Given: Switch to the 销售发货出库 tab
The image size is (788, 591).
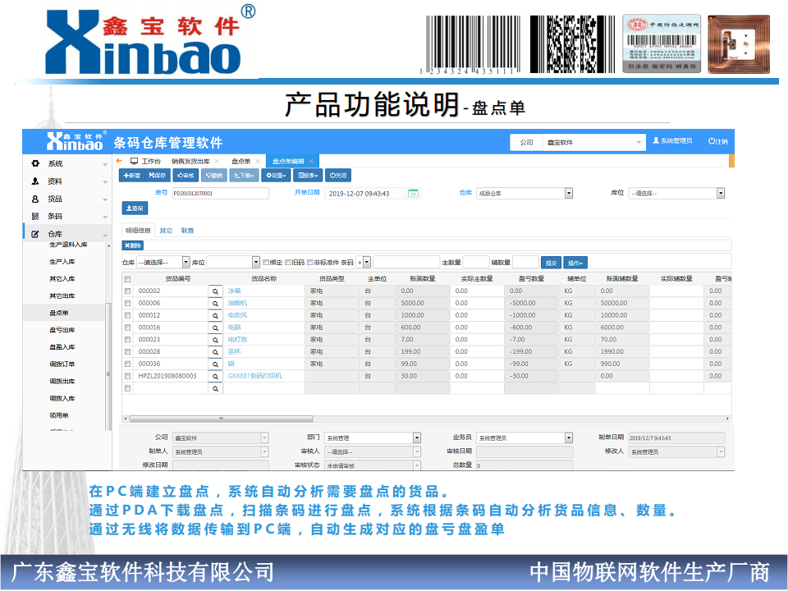Looking at the screenshot, I should tap(195, 162).
